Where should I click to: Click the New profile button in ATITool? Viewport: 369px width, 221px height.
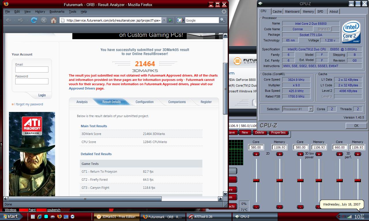(x=245, y=132)
